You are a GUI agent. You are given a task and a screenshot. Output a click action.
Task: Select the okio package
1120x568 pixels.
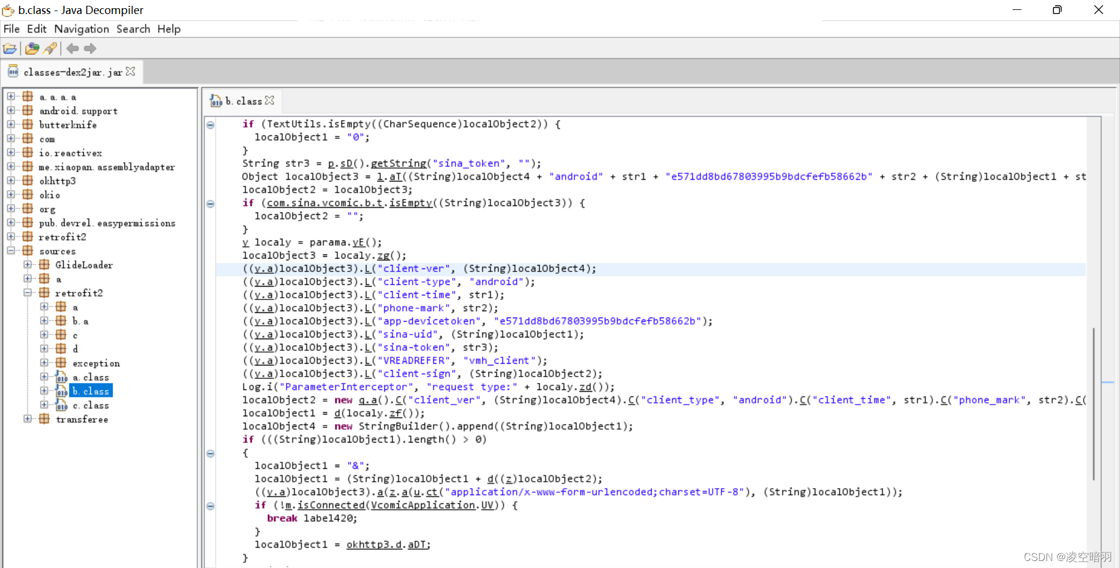[50, 195]
